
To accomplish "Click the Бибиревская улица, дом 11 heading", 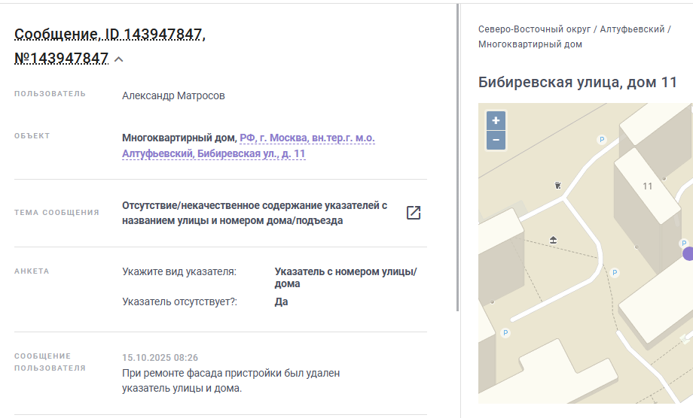I will tap(578, 82).
